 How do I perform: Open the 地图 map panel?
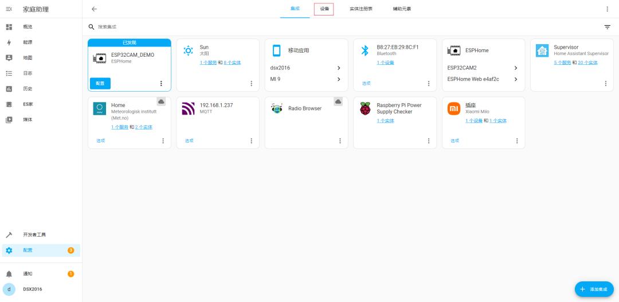click(41, 58)
